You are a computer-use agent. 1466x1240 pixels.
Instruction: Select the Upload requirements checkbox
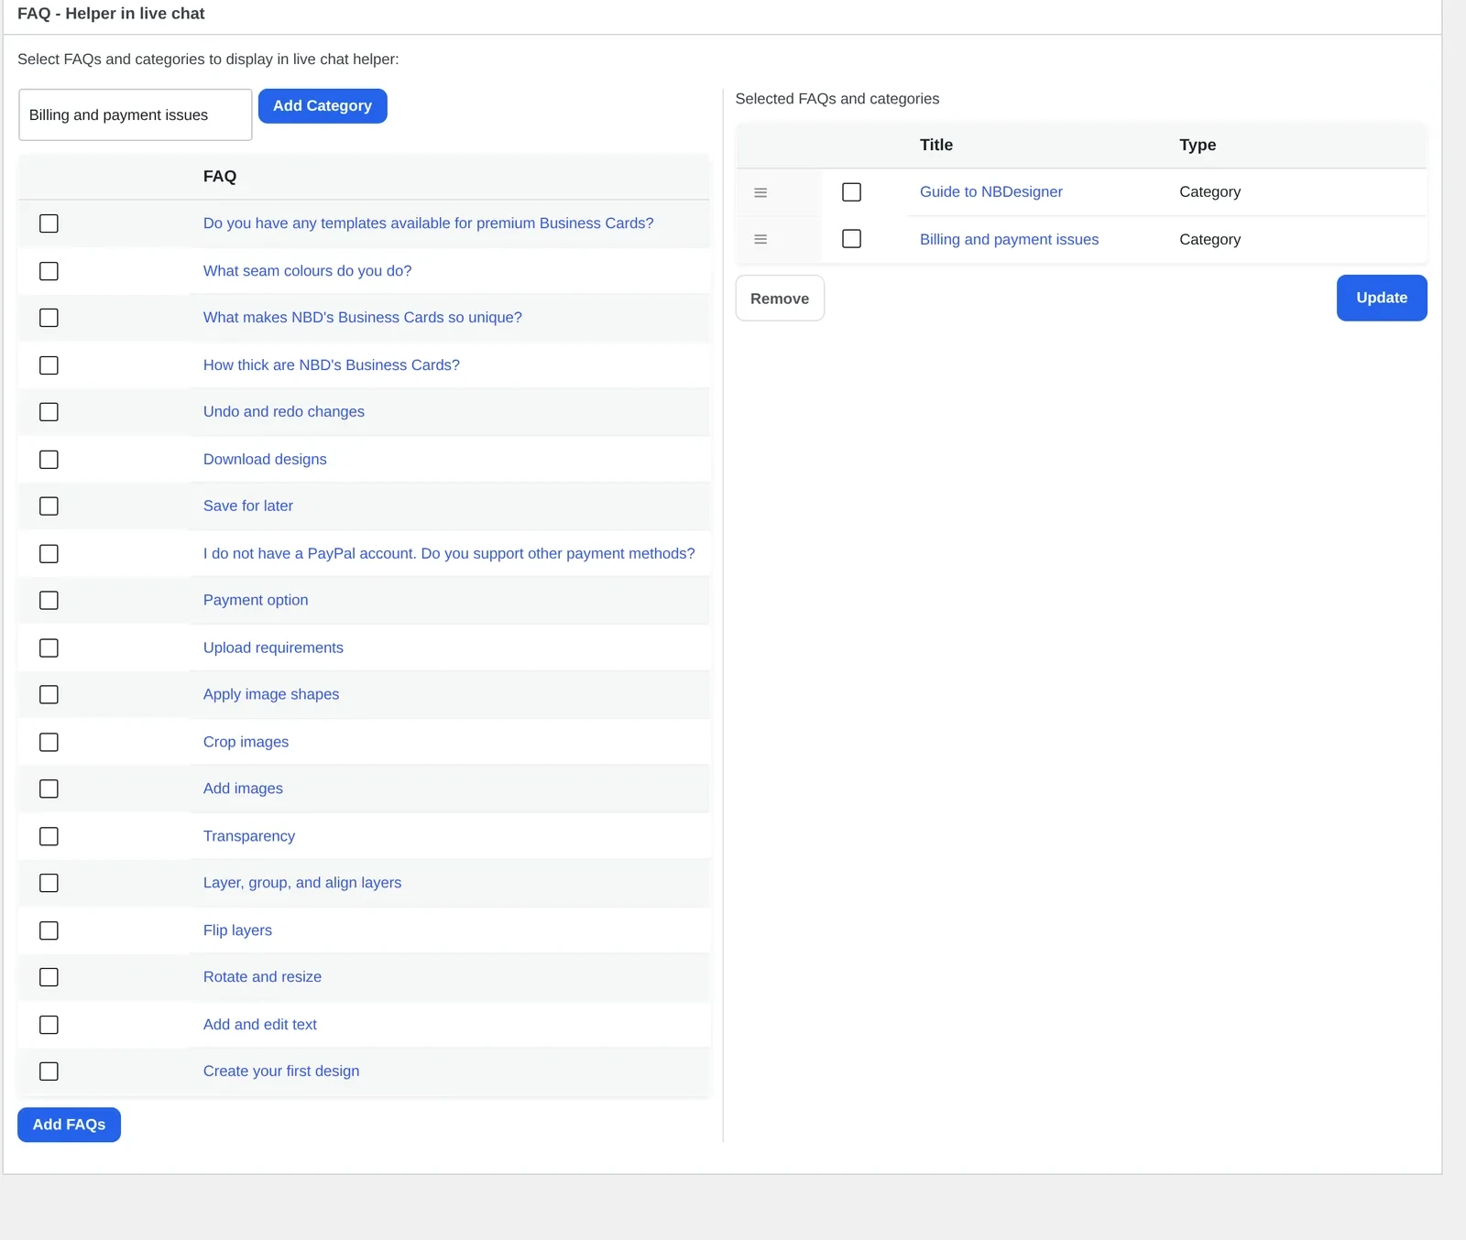49,648
